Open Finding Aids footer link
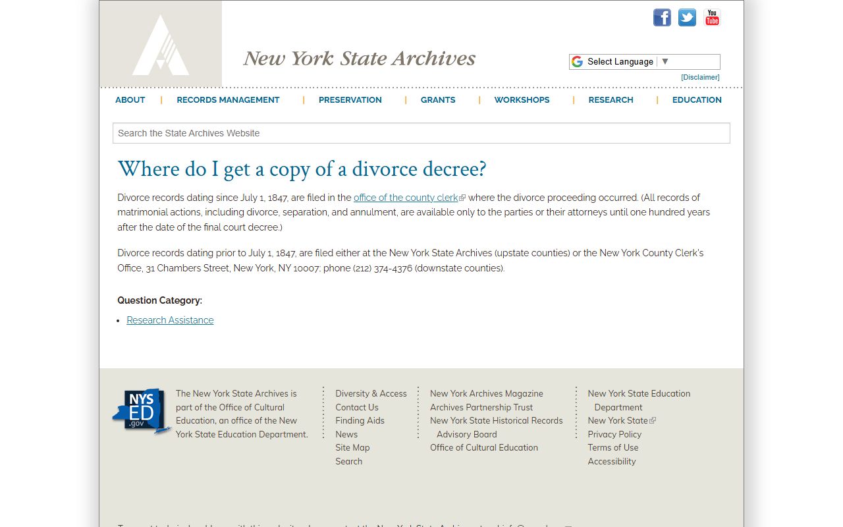This screenshot has width=843, height=527. (x=360, y=421)
